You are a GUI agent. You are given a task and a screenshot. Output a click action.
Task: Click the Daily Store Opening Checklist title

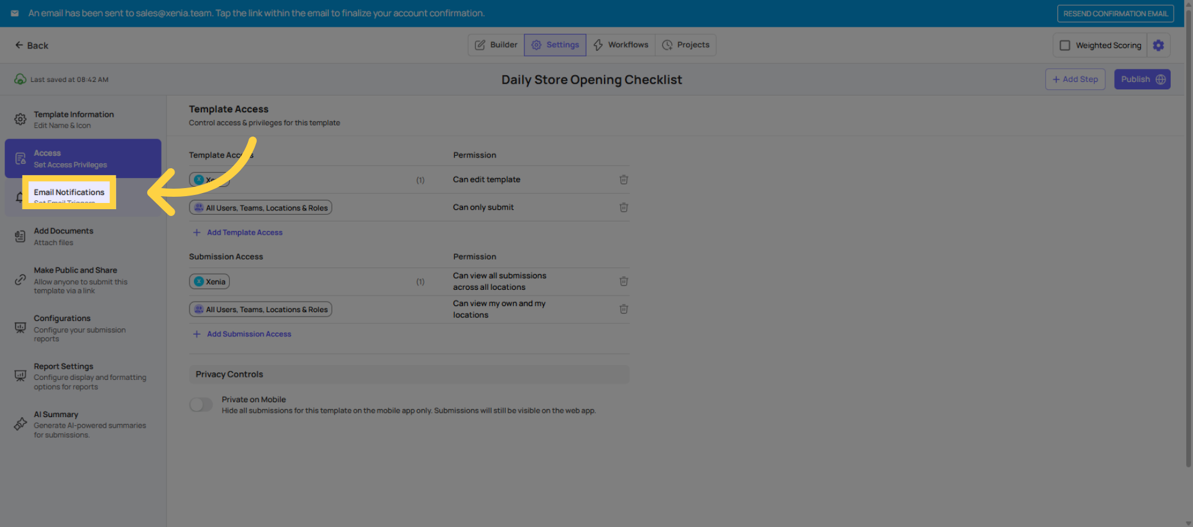click(x=592, y=79)
